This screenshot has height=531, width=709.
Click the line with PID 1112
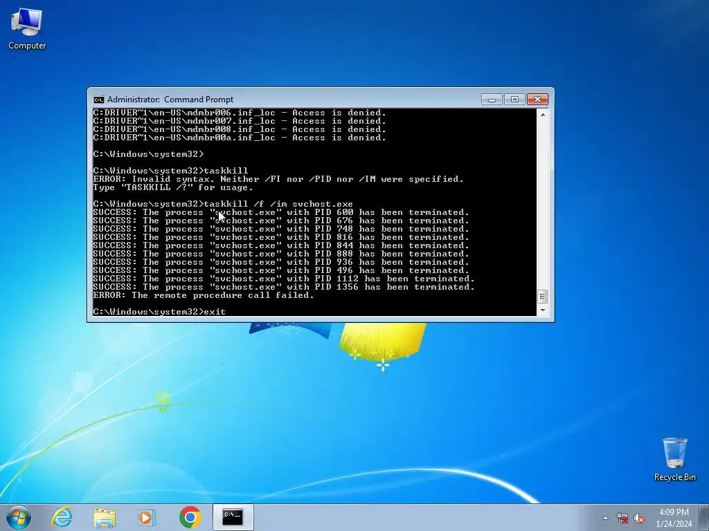pos(284,279)
